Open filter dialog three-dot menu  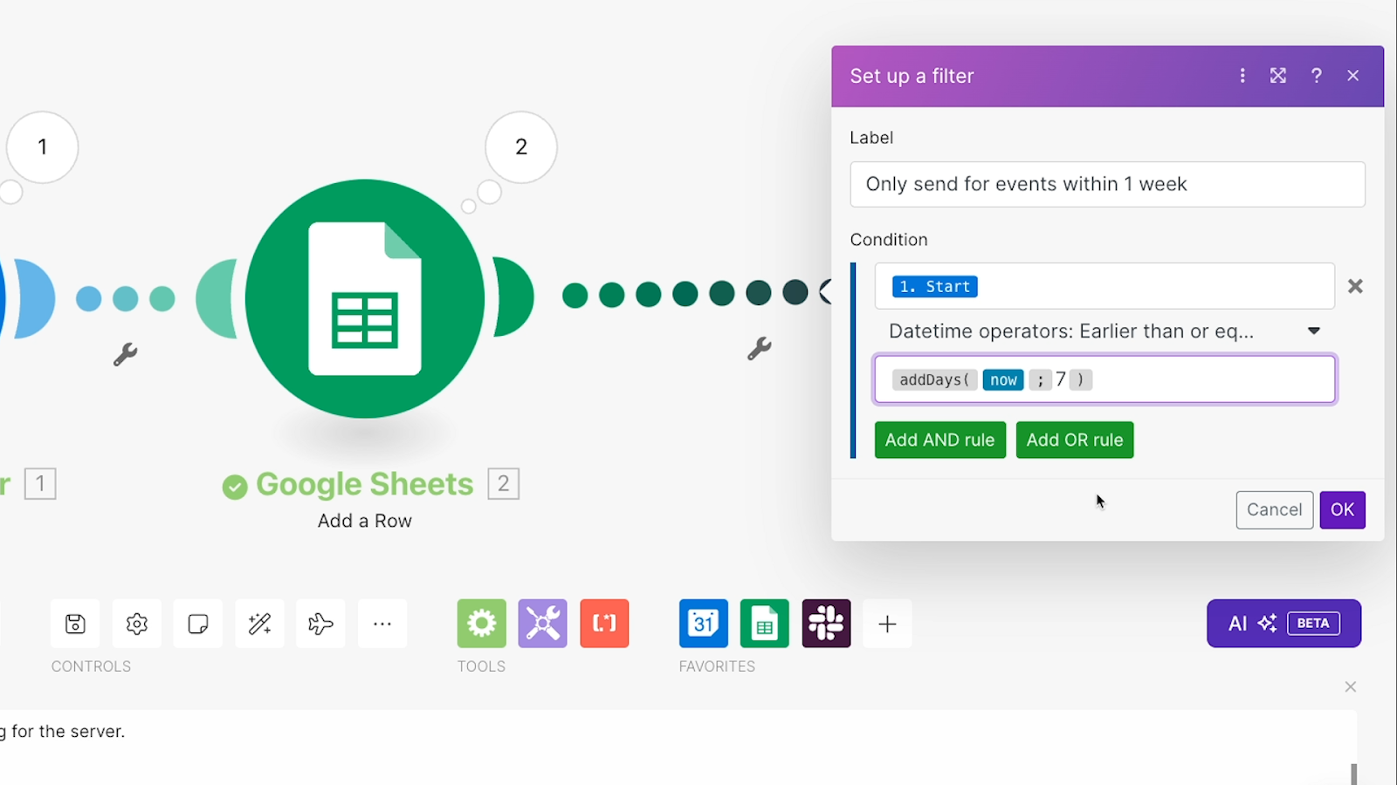tap(1242, 76)
